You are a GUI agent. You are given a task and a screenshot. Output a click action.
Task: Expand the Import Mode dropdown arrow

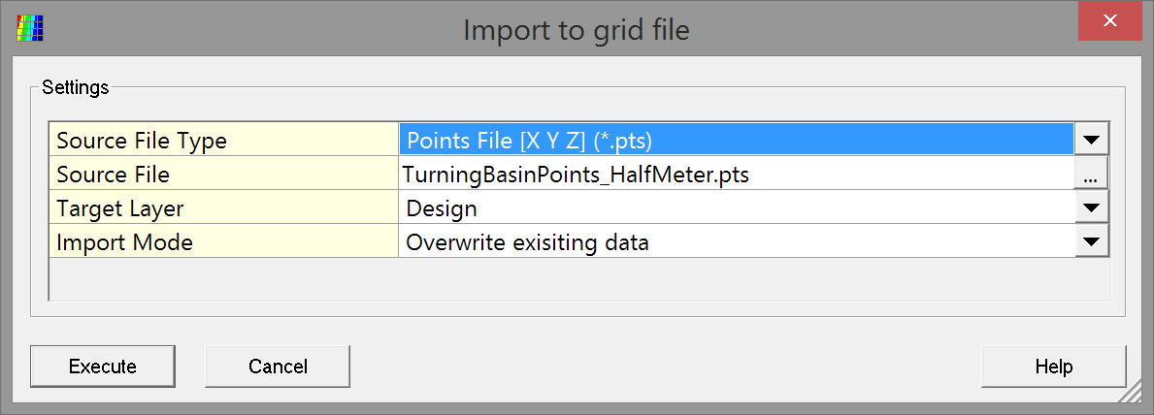(1092, 242)
